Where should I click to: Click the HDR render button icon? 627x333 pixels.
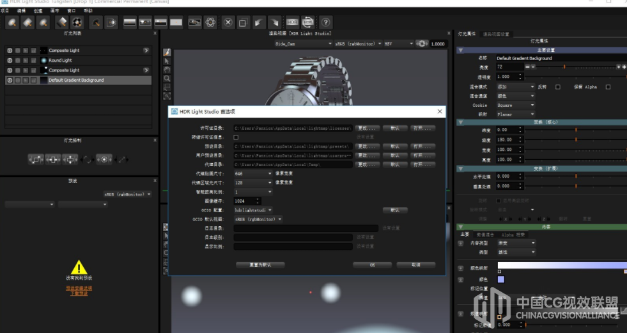(292, 22)
